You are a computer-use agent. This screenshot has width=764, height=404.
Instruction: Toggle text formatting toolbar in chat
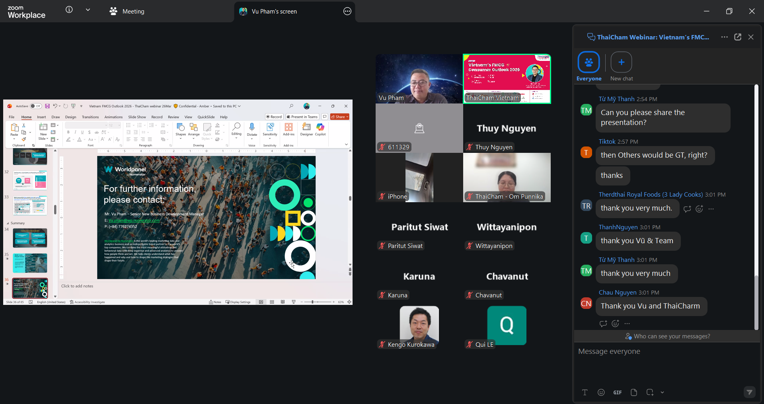(x=585, y=392)
